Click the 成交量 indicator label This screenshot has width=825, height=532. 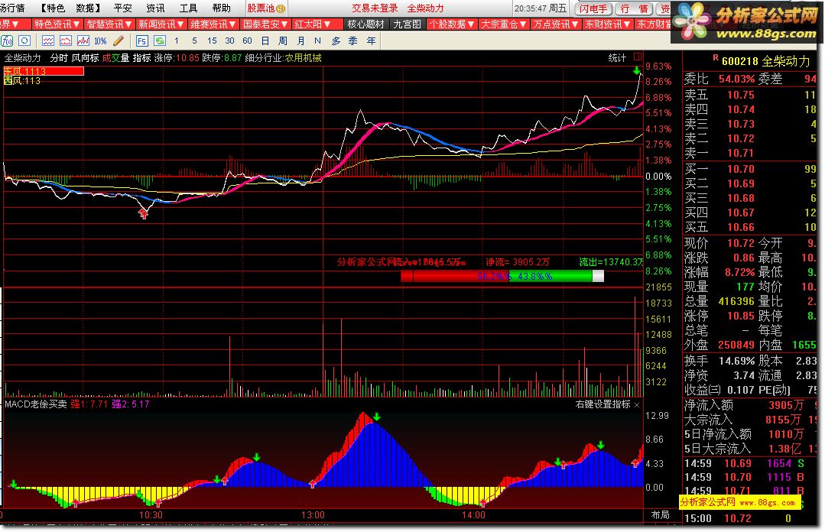pos(115,58)
